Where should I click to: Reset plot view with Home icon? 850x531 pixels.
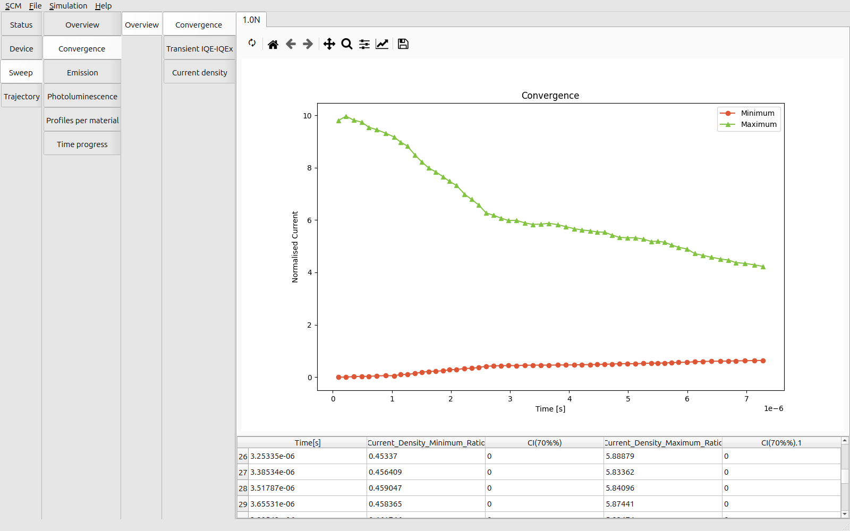pyautogui.click(x=273, y=44)
